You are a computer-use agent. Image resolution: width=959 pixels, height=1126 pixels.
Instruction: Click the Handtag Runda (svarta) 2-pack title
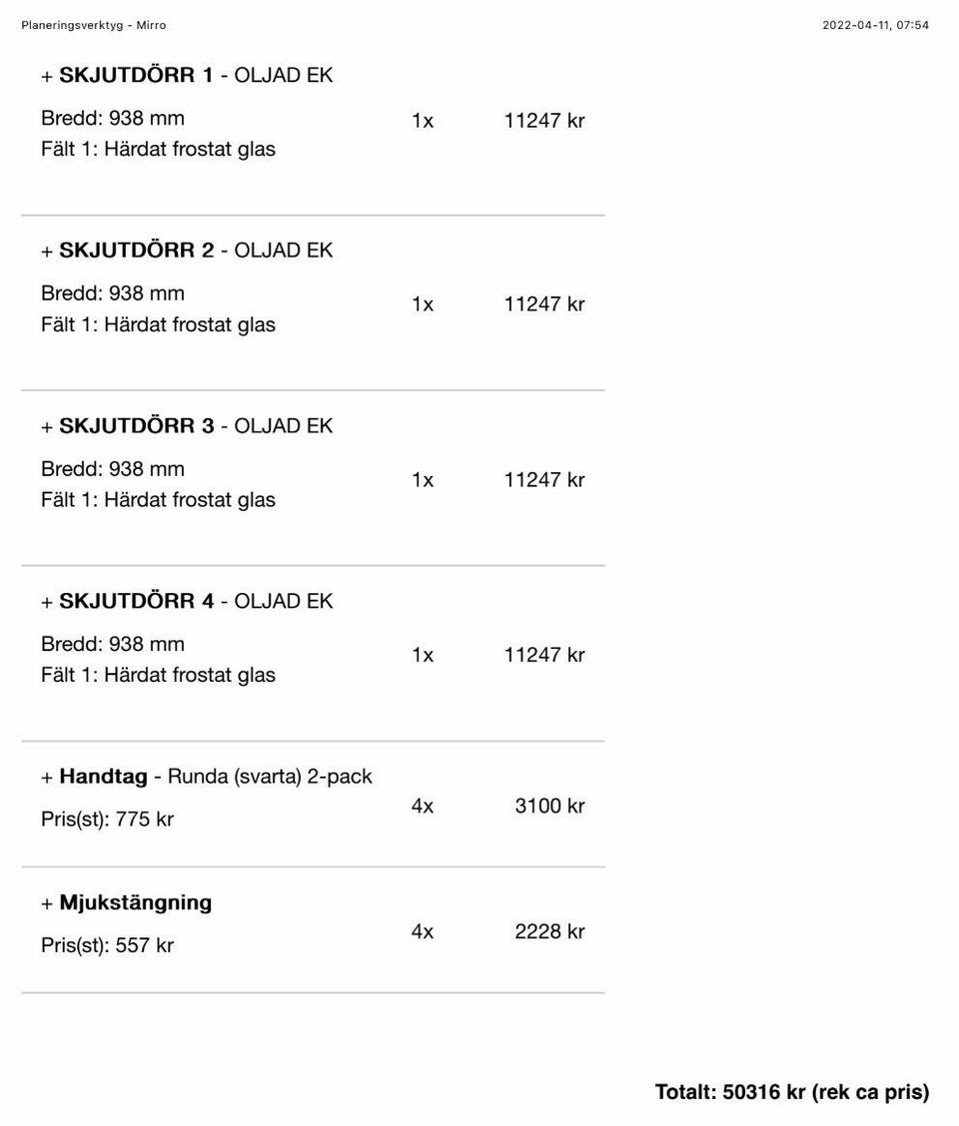(216, 777)
